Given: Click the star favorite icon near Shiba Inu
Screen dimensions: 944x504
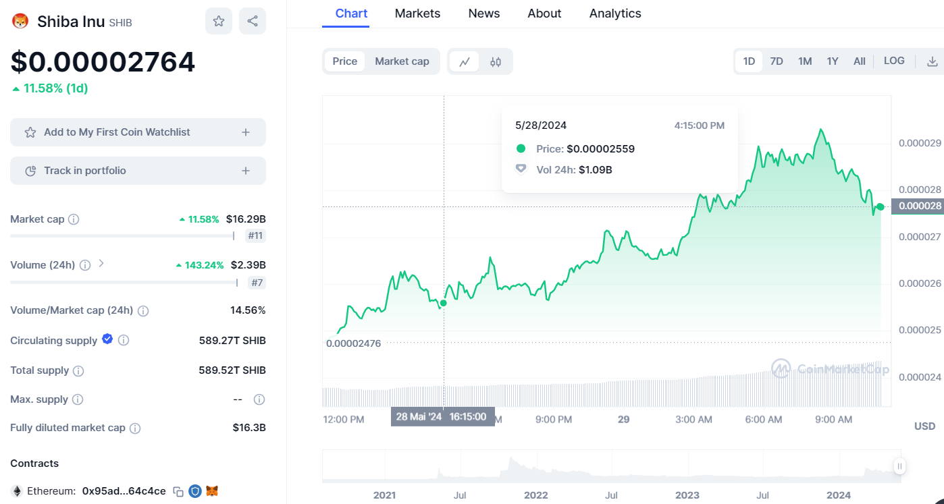Looking at the screenshot, I should [x=219, y=21].
